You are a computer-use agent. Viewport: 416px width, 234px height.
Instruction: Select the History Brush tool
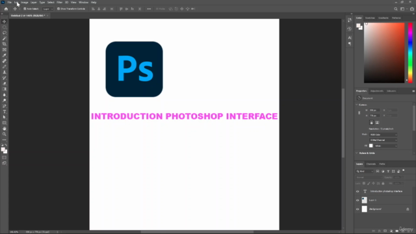click(x=5, y=78)
